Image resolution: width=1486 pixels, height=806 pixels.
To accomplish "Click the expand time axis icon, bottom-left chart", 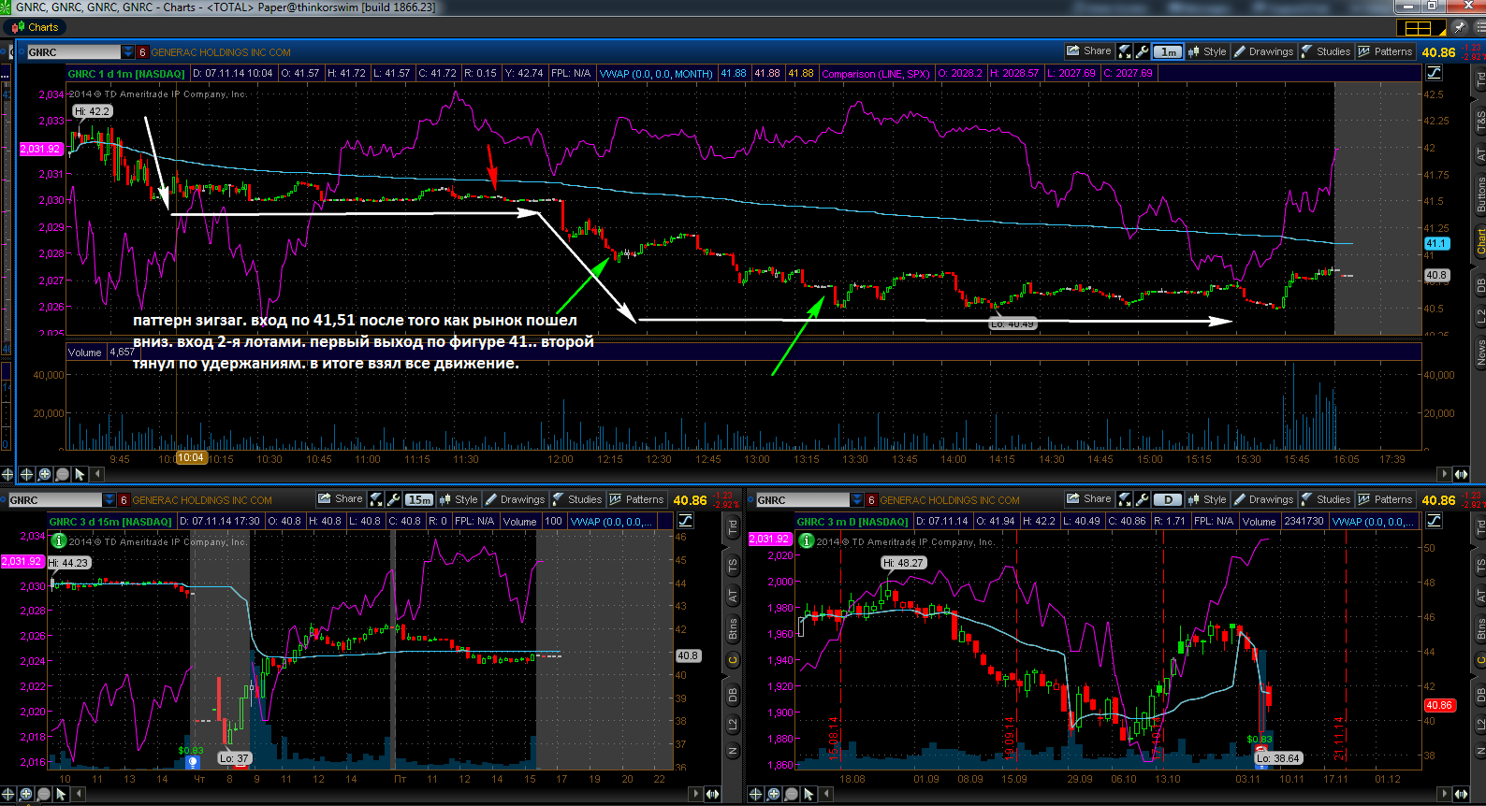I will point(712,794).
